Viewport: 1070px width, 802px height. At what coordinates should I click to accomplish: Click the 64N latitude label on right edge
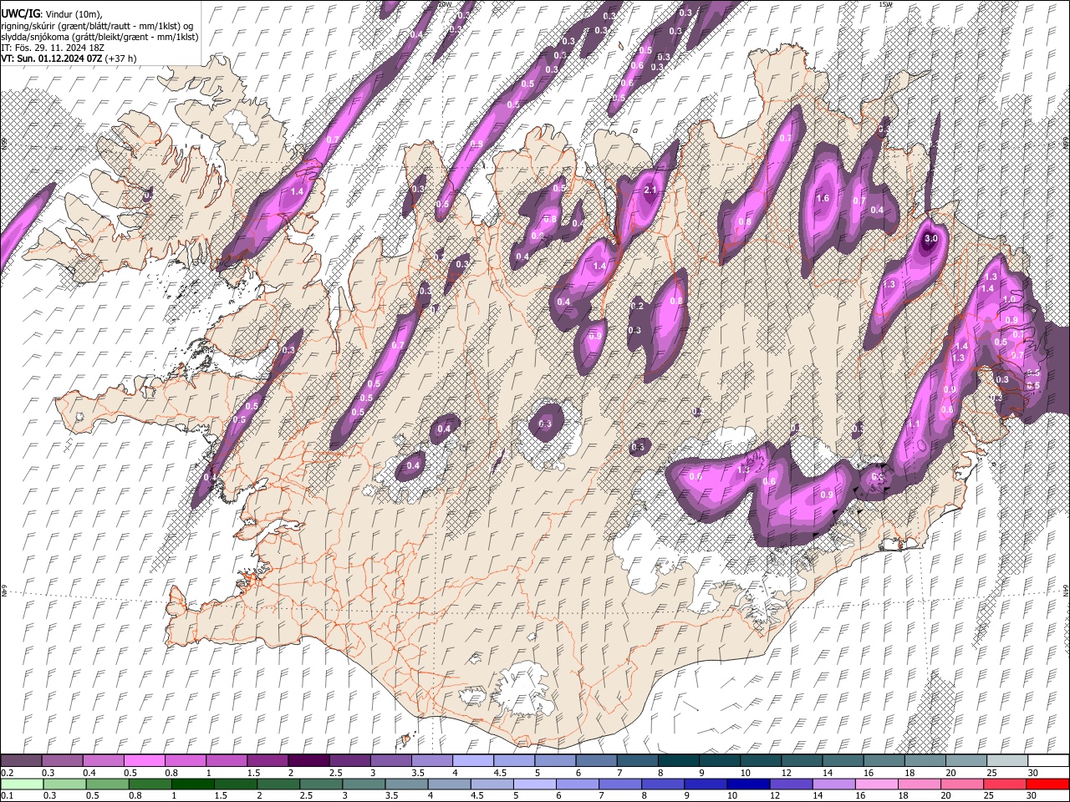point(1067,590)
